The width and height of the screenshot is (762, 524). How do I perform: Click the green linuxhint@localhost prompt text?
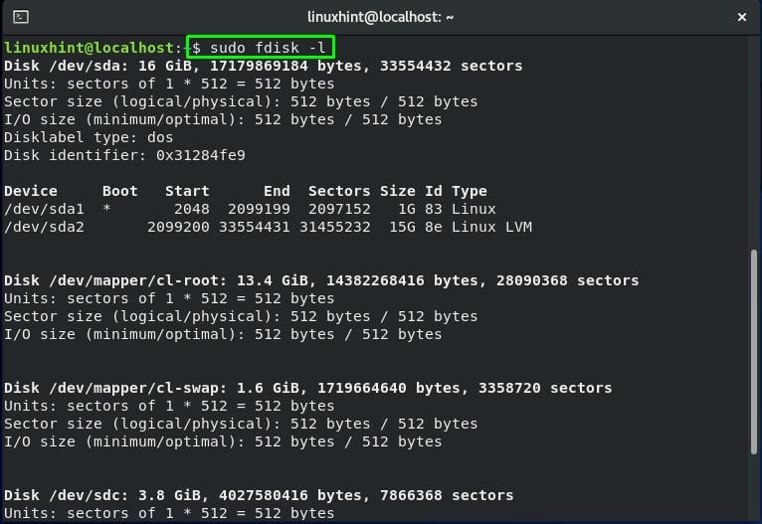pyautogui.click(x=89, y=48)
